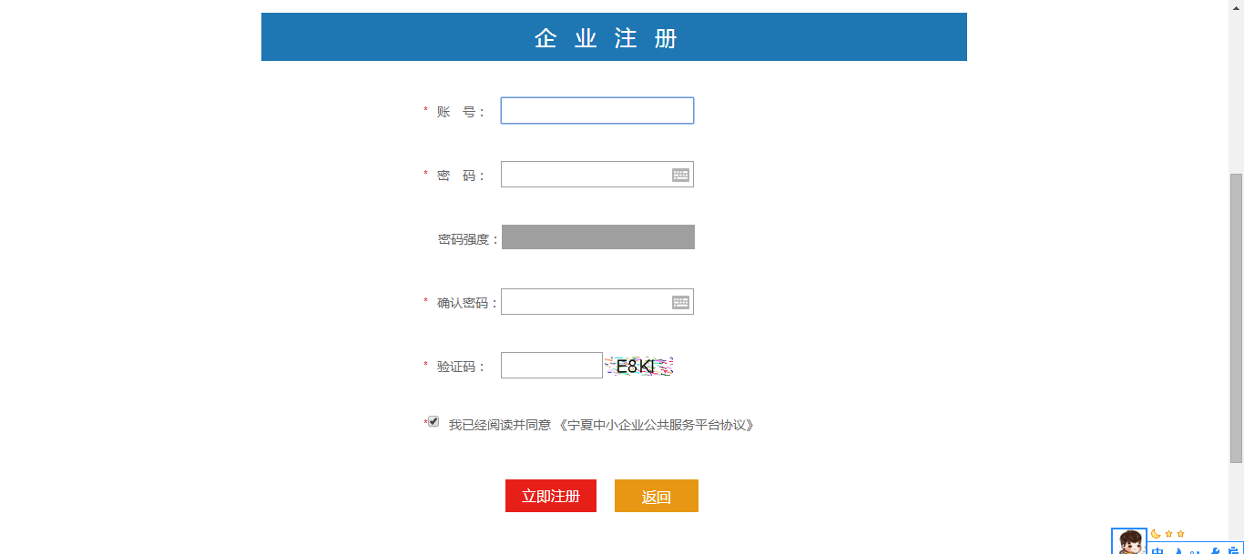
Task: Click the rightmost icon in the IME bar
Action: click(1234, 550)
